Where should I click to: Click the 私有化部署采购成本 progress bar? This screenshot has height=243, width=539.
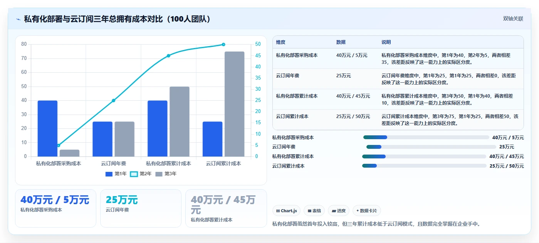426,137
